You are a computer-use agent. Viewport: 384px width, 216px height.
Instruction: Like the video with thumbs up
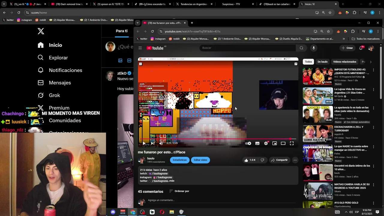coord(250,160)
